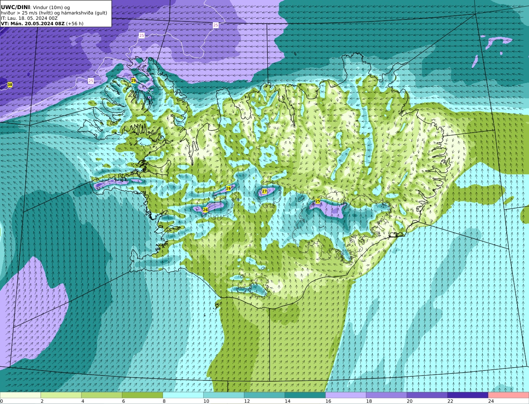Click the 20–22 m/s violet legend swatch
The height and width of the screenshot is (404, 529).
[x=427, y=395]
